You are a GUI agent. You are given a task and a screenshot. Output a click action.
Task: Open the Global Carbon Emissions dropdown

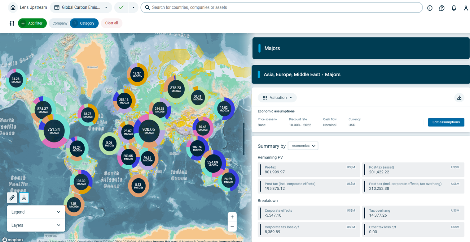[x=81, y=8]
